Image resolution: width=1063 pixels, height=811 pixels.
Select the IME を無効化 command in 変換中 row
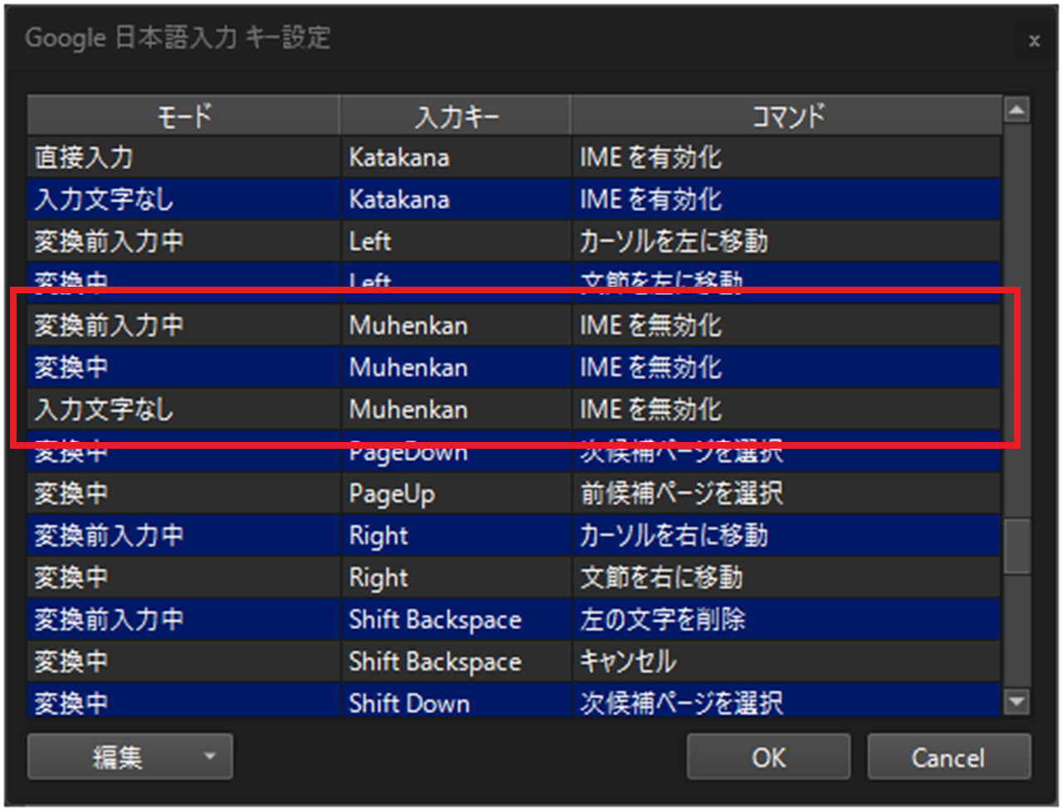pos(786,367)
